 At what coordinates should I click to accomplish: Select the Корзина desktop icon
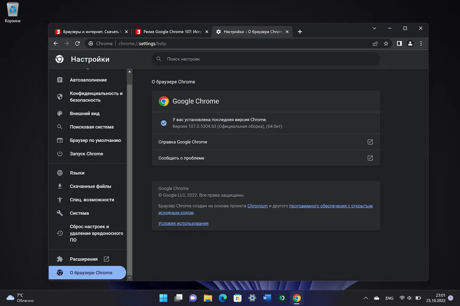(13, 13)
